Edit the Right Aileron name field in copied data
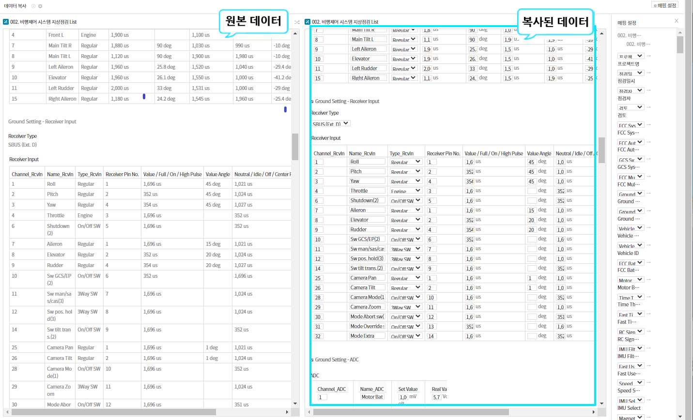Viewport: 693px width, 420px height. click(369, 78)
